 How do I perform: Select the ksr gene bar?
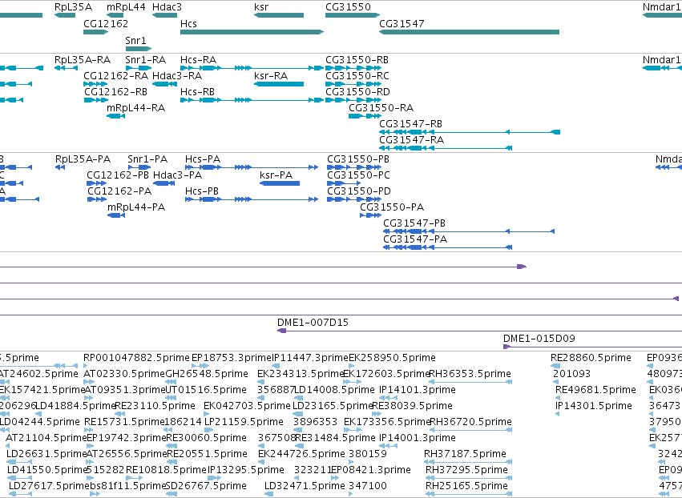[279, 15]
